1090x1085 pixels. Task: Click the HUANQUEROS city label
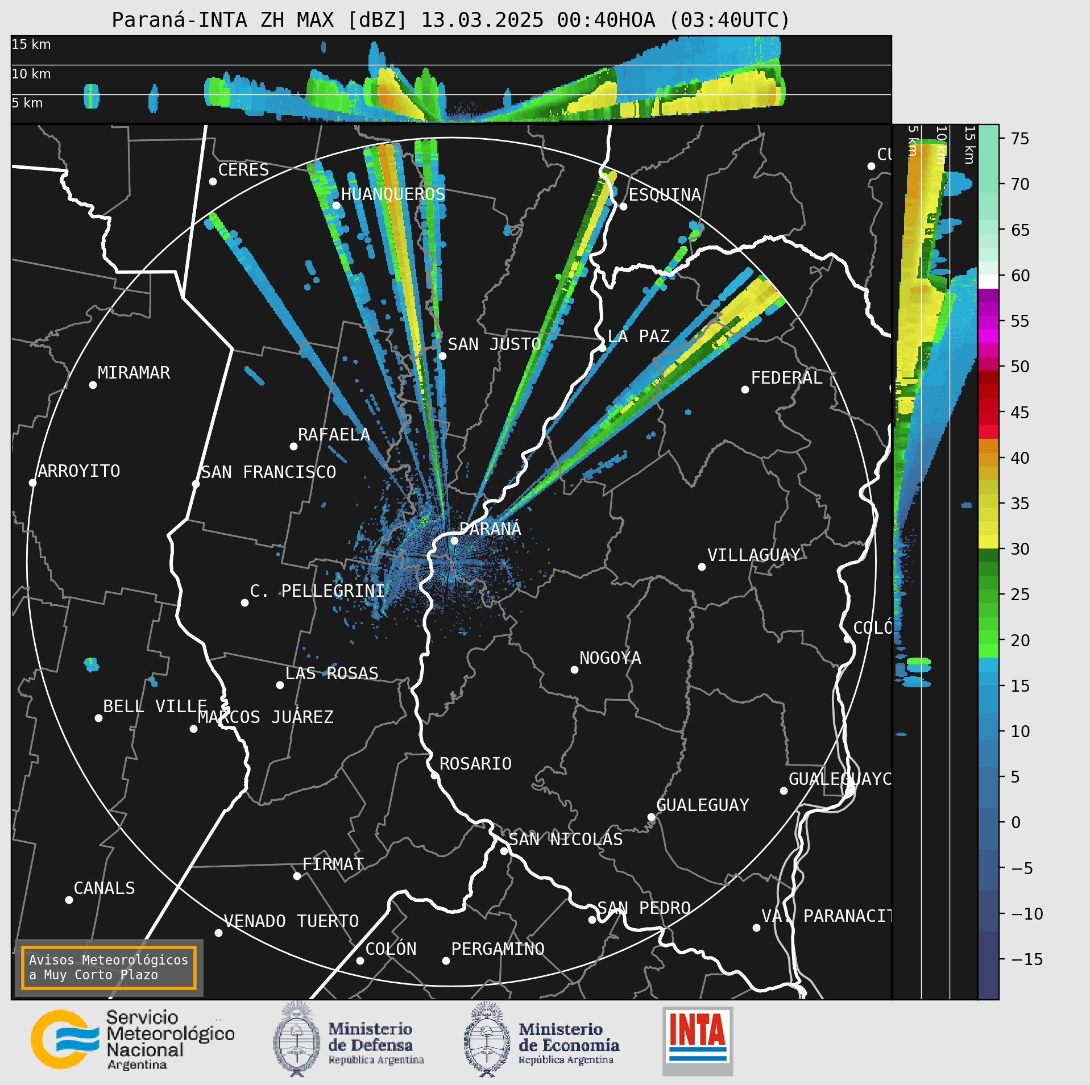(x=393, y=194)
